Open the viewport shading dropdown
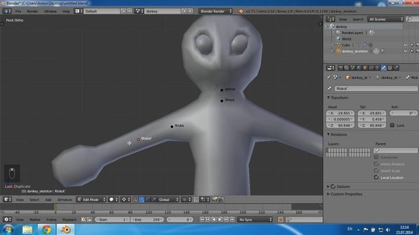Viewport: 419px width, 235px height. pos(113,199)
